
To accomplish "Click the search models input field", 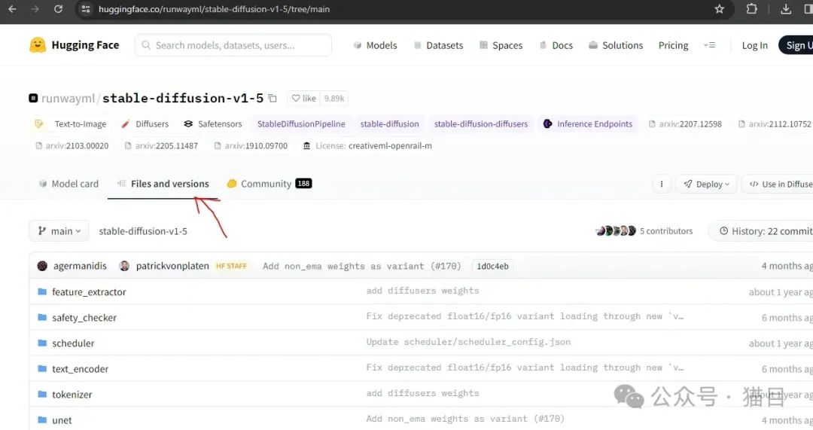I will click(x=233, y=45).
